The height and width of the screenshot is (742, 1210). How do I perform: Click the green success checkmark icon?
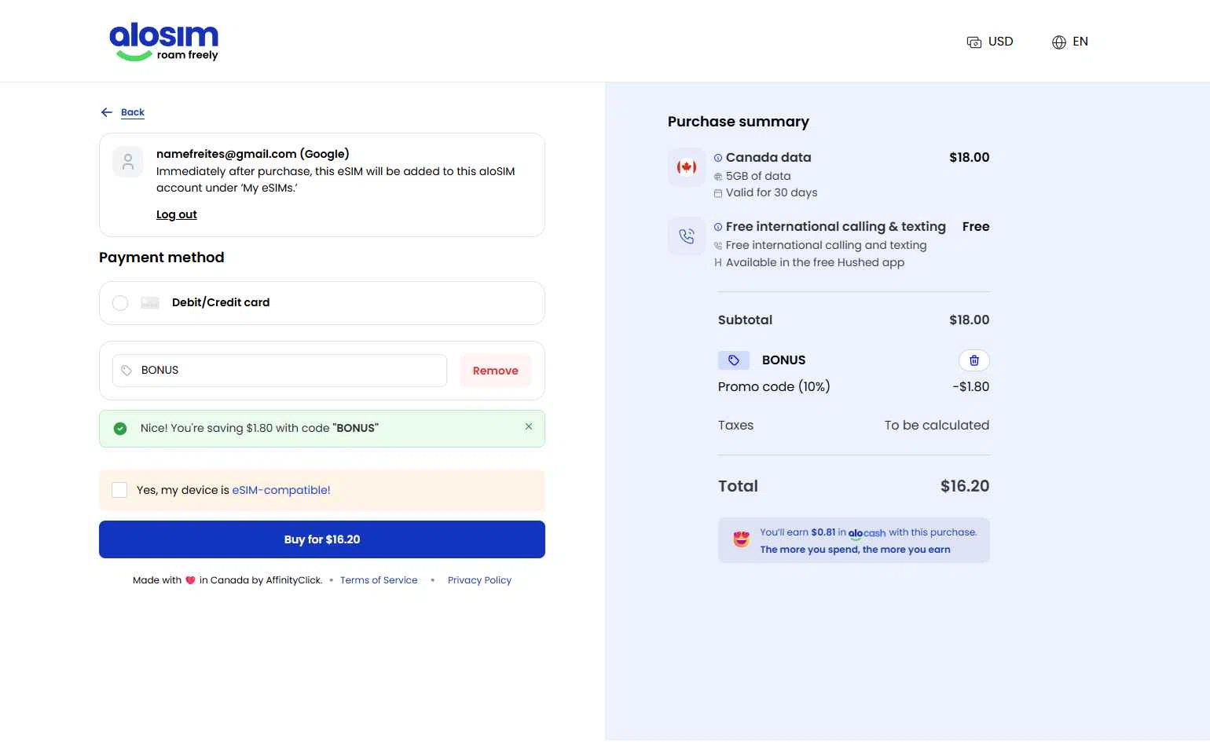[x=120, y=429]
